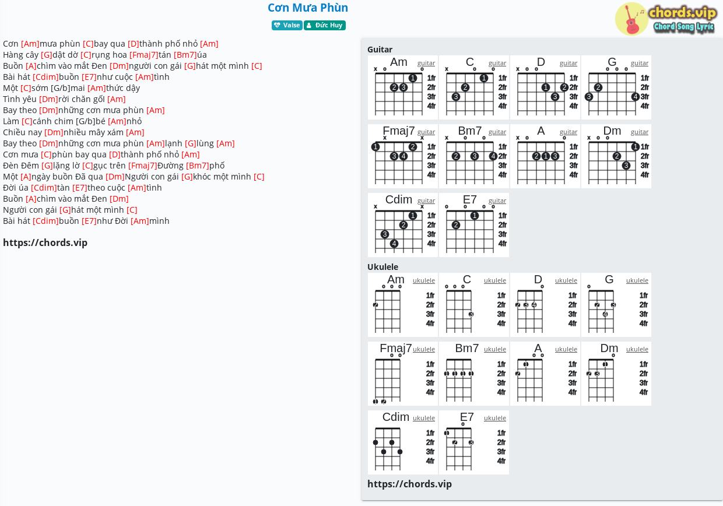The height and width of the screenshot is (506, 723).
Task: Open the ukulele link for Am chord
Action: click(x=424, y=280)
